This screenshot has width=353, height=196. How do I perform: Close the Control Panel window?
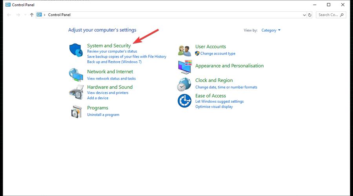(343, 5)
